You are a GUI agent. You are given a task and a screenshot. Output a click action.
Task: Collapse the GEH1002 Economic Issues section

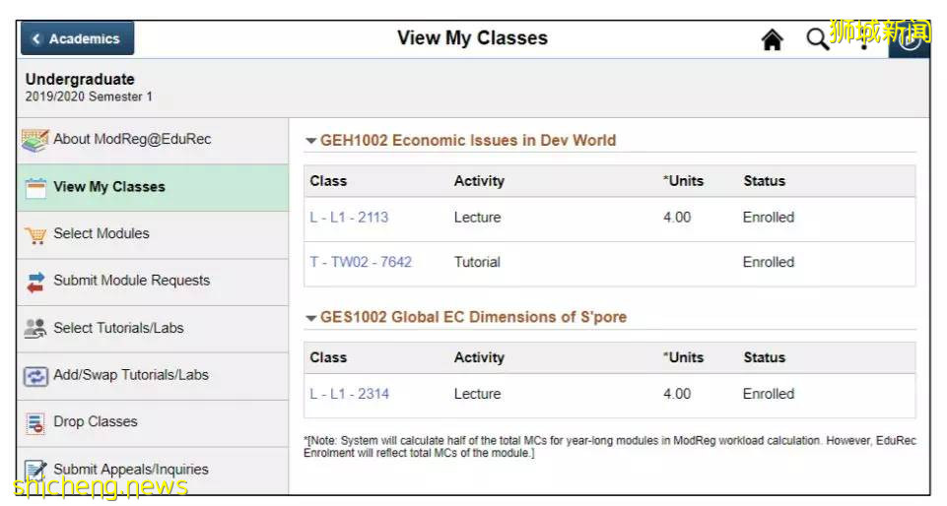(311, 141)
